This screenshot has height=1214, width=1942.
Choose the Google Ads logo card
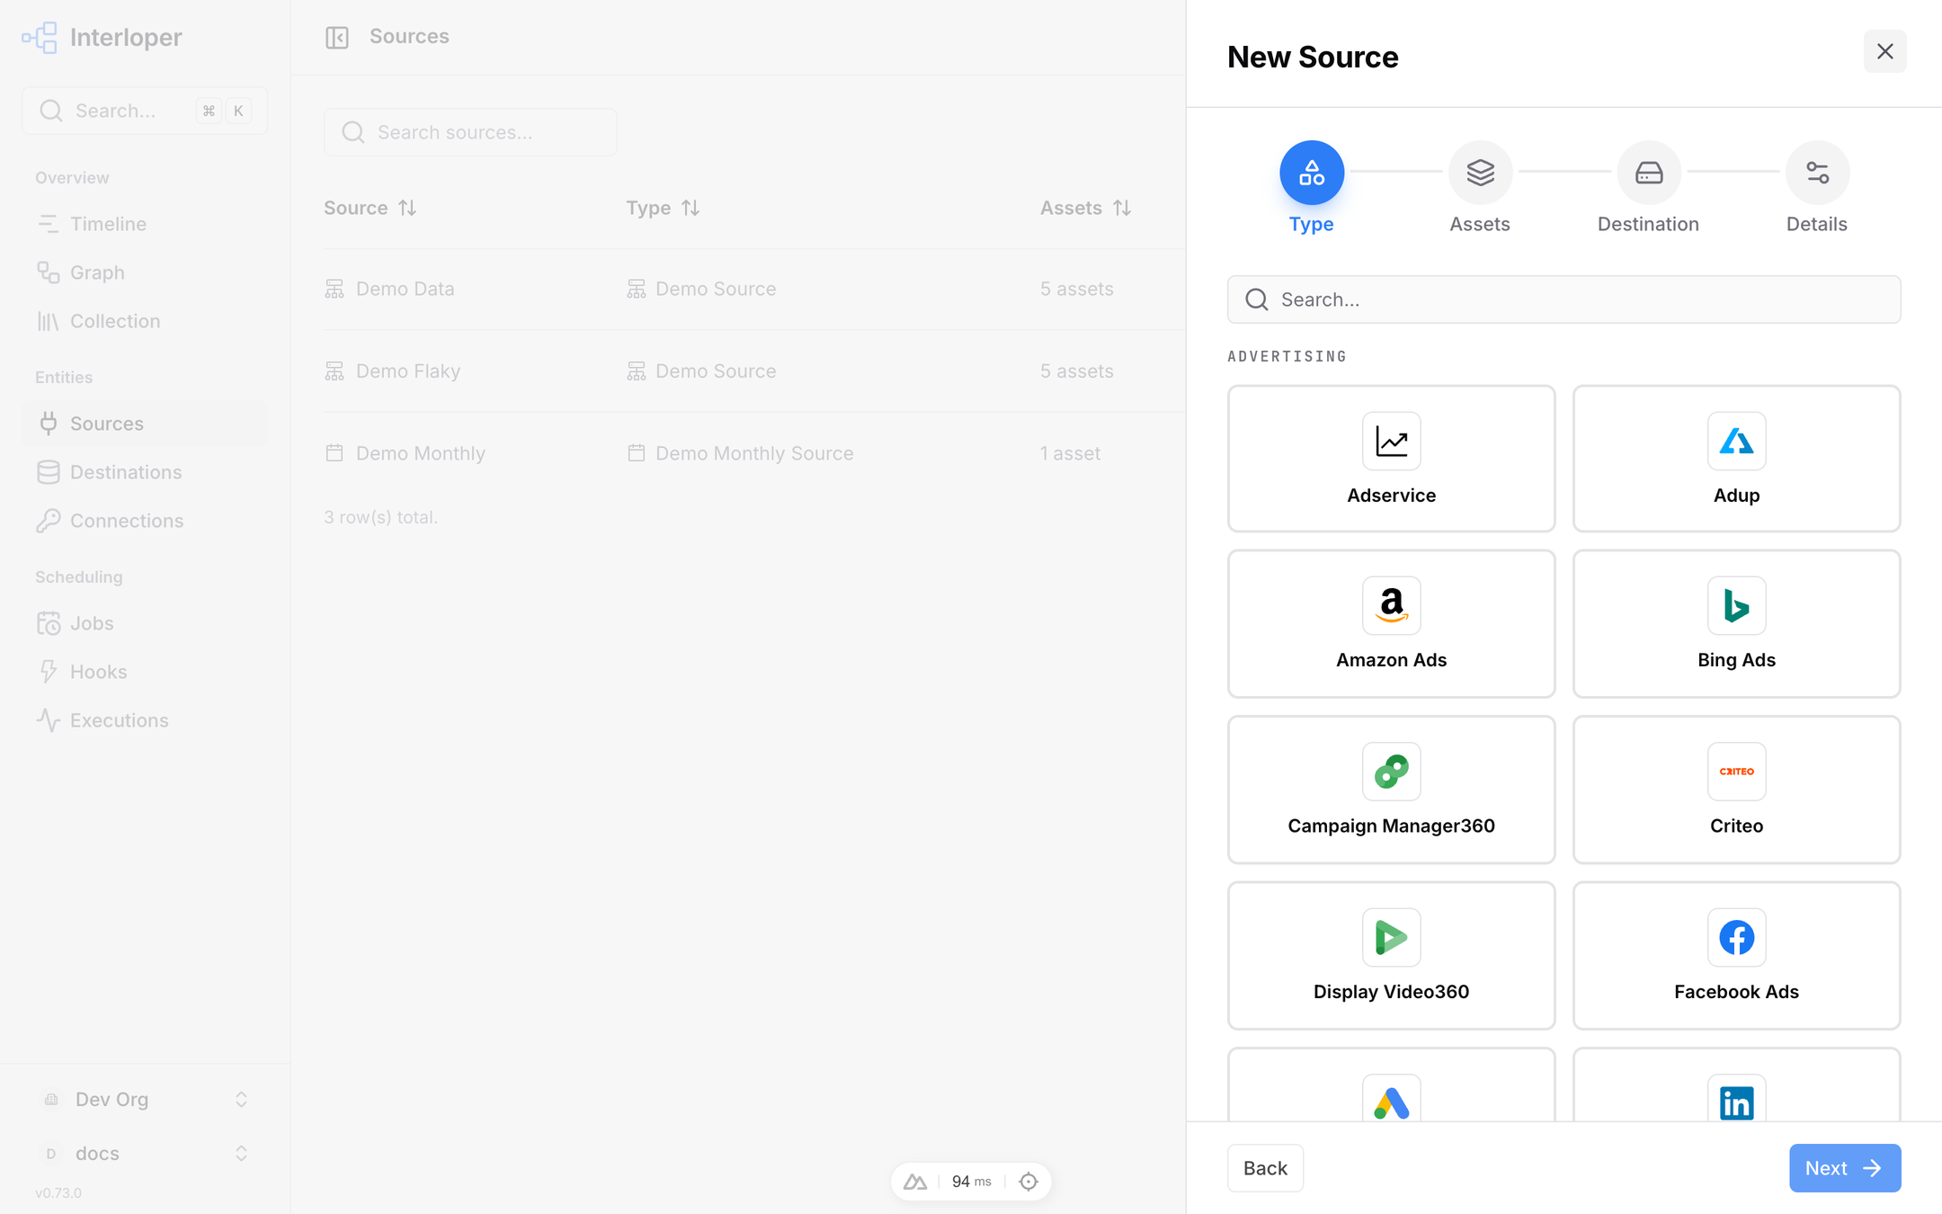click(x=1391, y=1086)
